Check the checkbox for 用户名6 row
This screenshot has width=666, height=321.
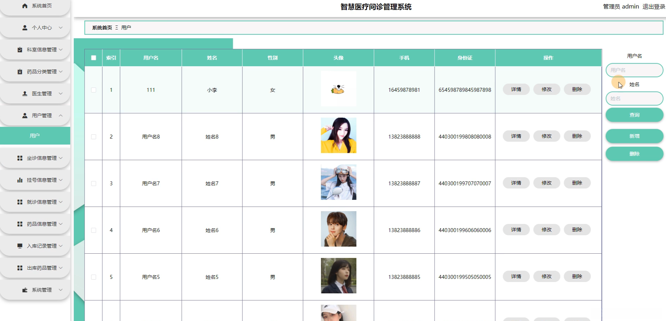pos(94,230)
